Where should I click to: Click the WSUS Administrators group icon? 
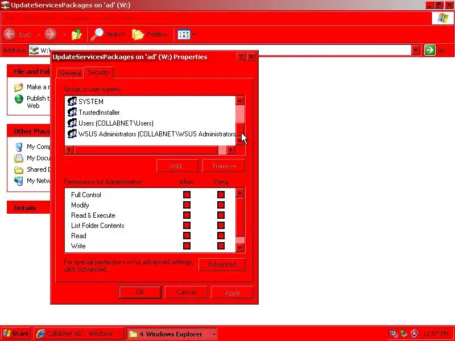72,134
